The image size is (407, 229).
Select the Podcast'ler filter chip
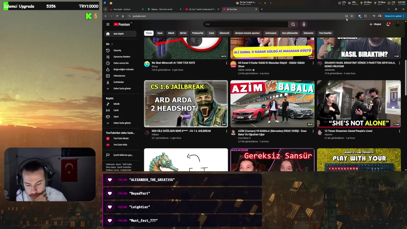[197, 33]
